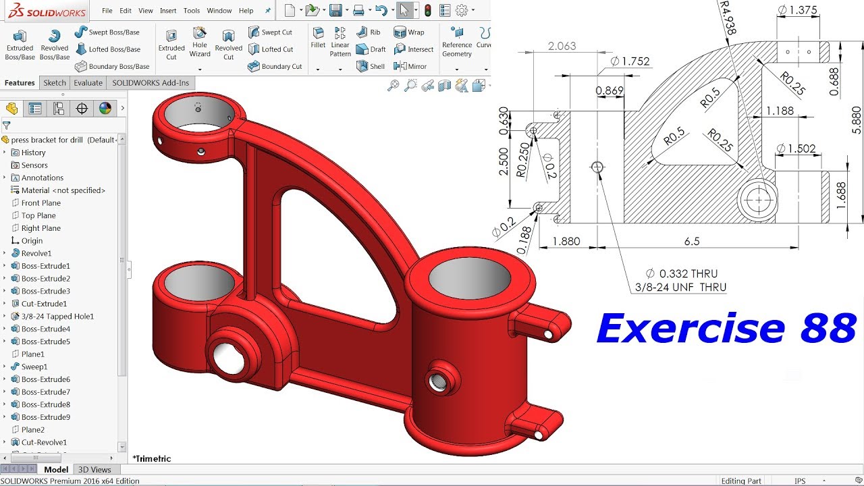The image size is (864, 486).
Task: Select the Boundary Cut tool
Action: (275, 66)
